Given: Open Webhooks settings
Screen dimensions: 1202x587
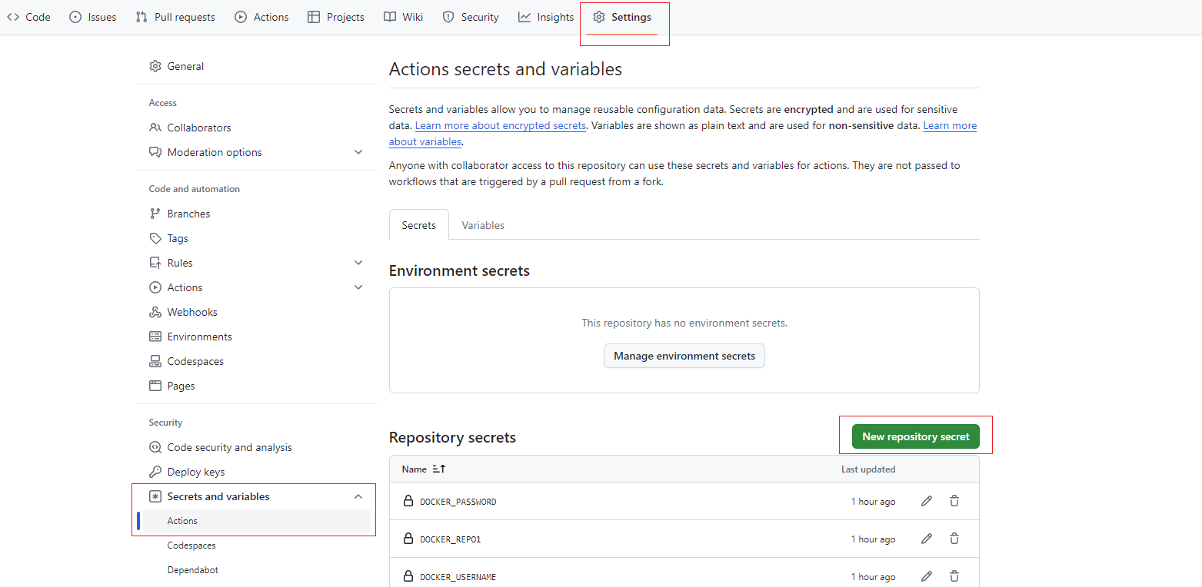Looking at the screenshot, I should click(255, 312).
